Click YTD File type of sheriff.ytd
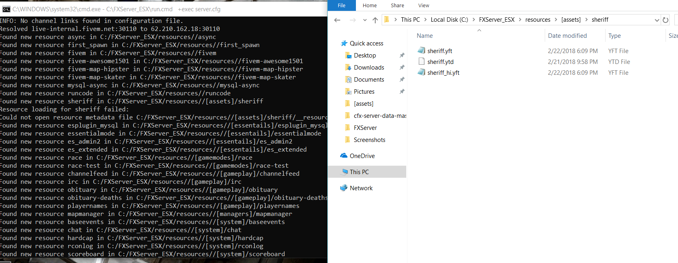The width and height of the screenshot is (678, 263). pos(619,62)
